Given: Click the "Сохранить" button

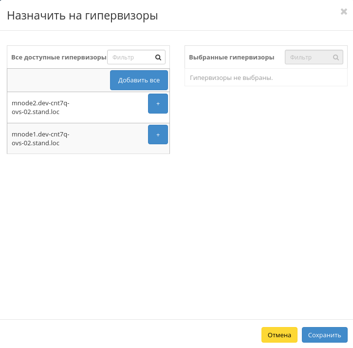Looking at the screenshot, I should coord(324,335).
